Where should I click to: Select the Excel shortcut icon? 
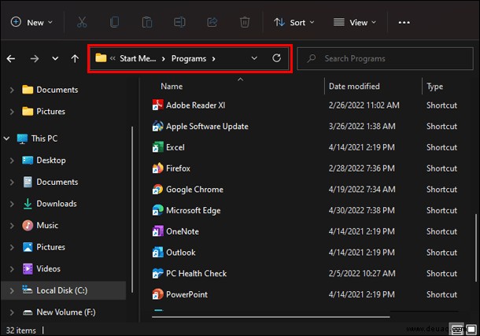click(157, 147)
